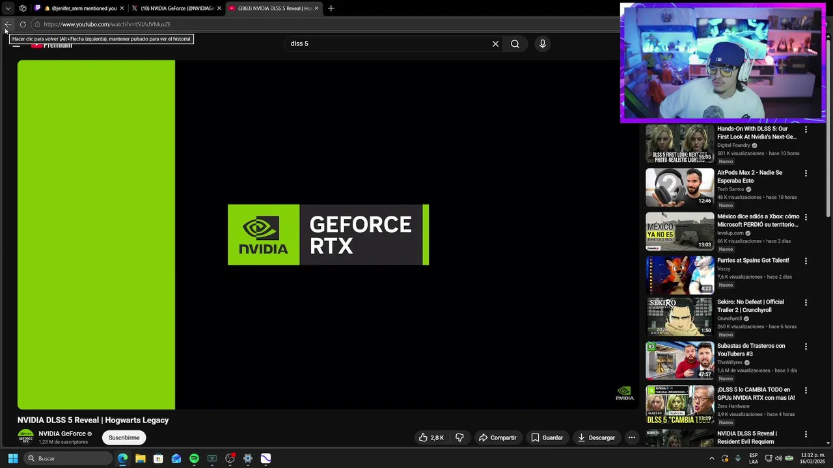This screenshot has width=833, height=468.
Task: Open México dice adiós a Xbox thumbnail
Action: (x=679, y=231)
